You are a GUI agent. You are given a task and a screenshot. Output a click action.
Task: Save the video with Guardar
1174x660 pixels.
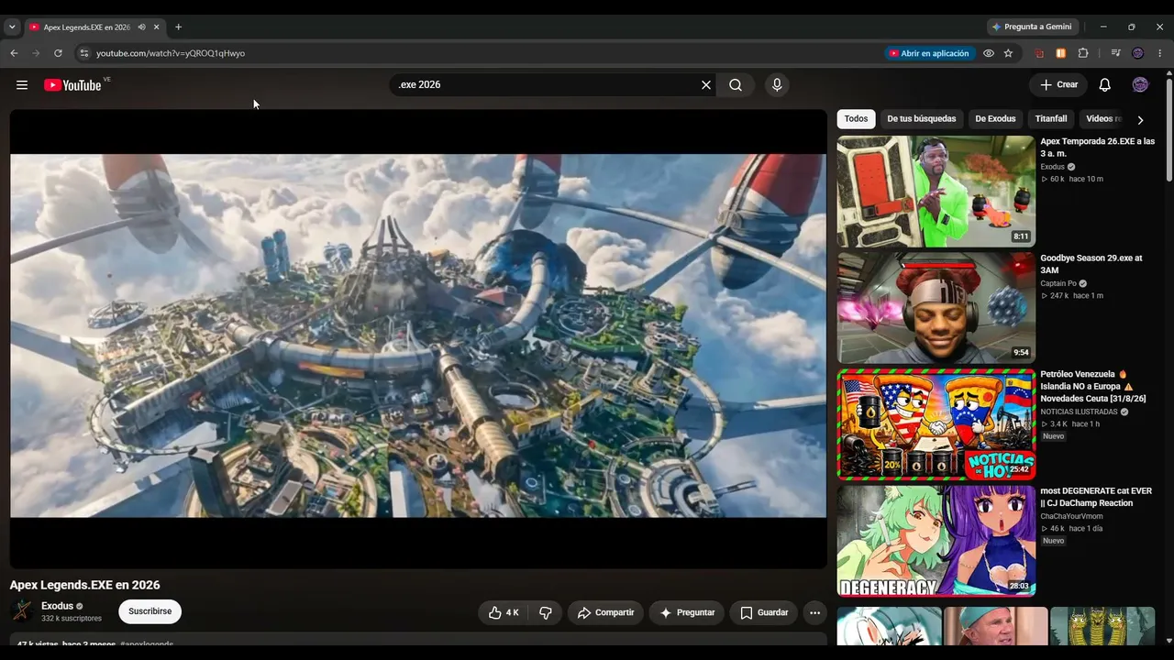pos(763,612)
